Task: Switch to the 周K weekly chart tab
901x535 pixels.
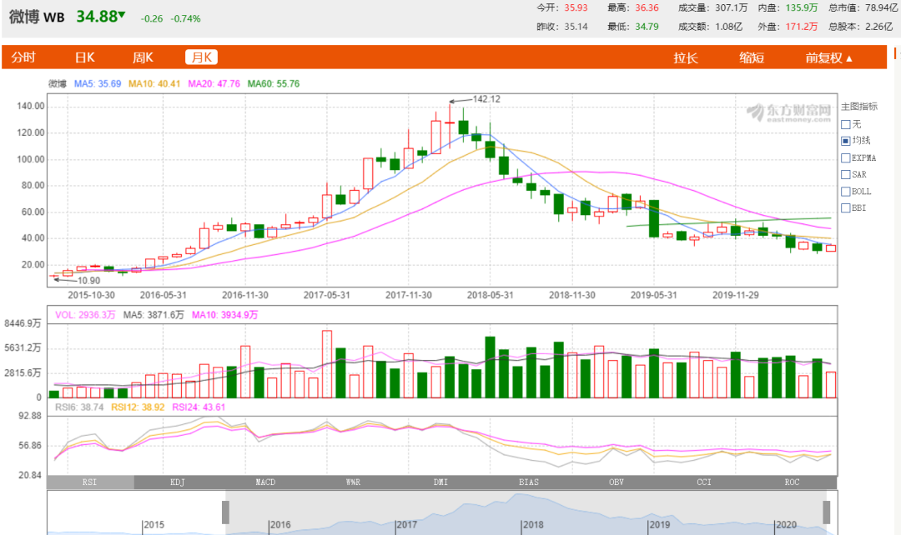Action: [143, 57]
